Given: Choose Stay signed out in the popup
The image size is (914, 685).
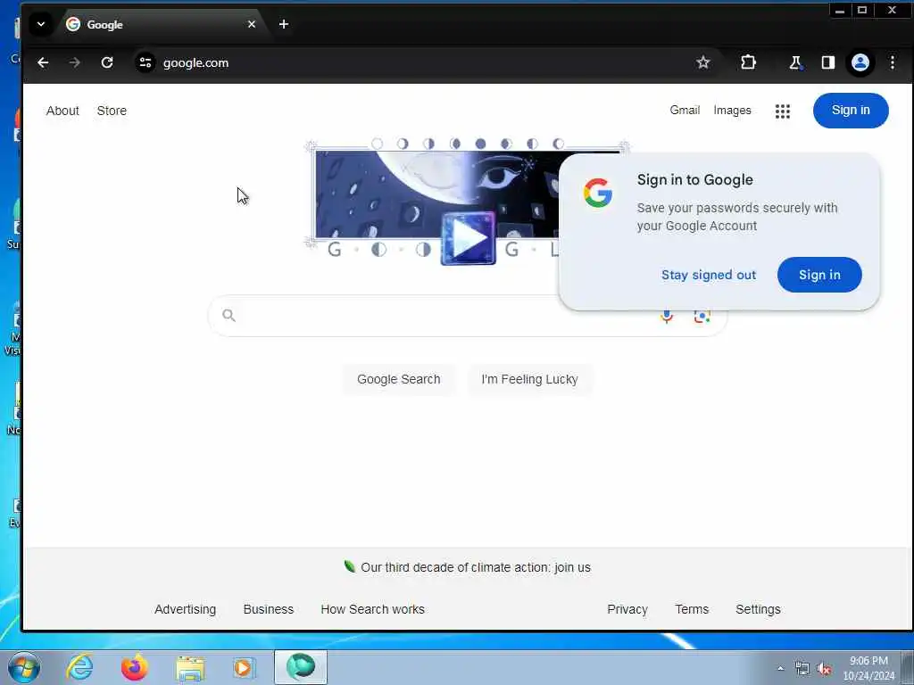Looking at the screenshot, I should (708, 275).
